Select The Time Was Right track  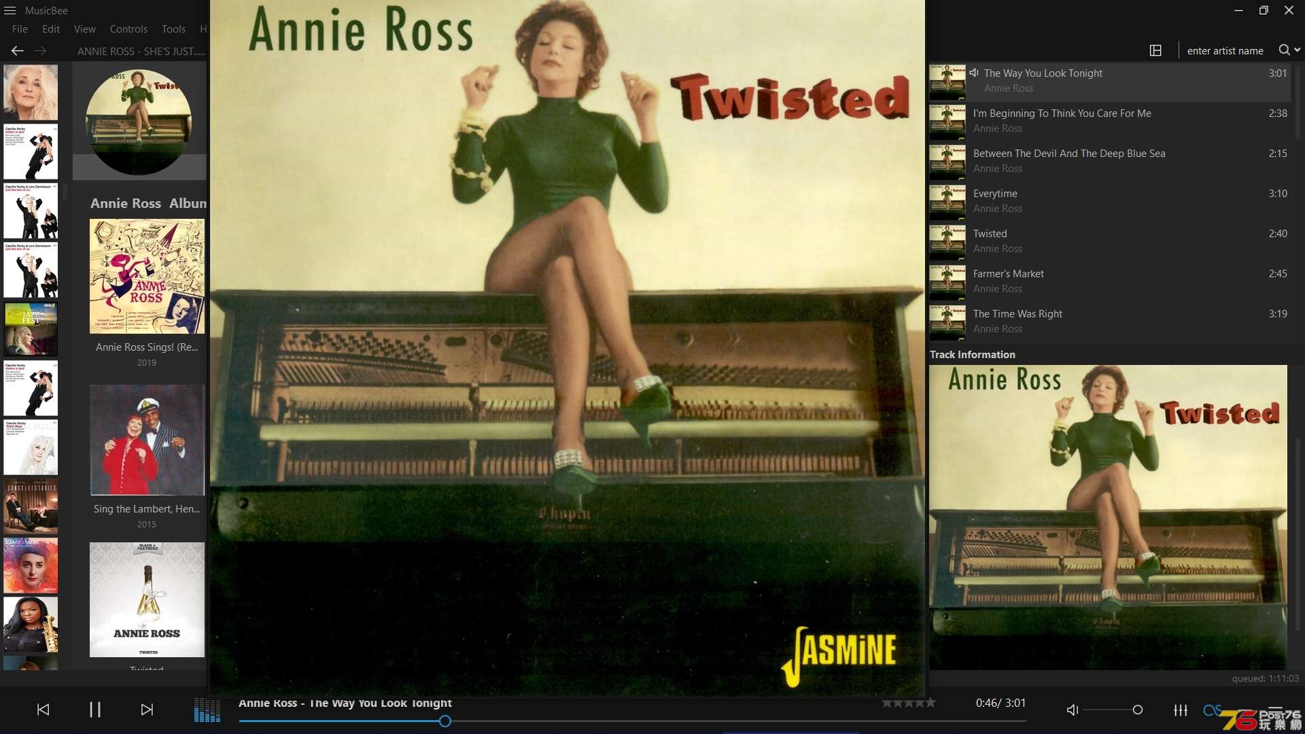coord(1109,321)
